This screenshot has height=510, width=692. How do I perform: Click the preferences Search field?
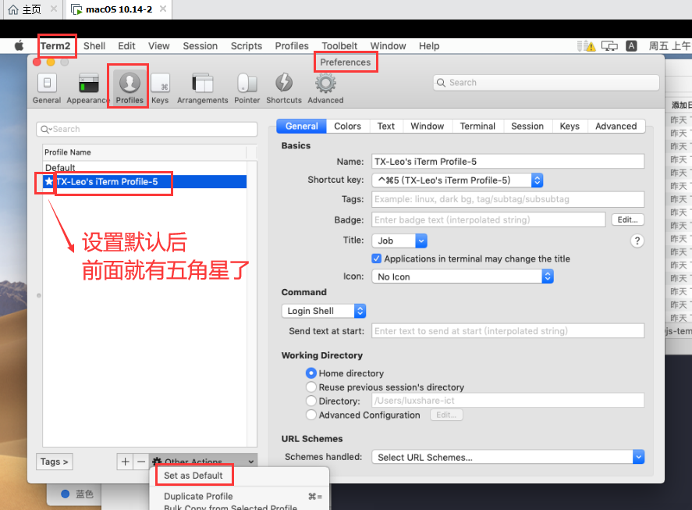click(546, 83)
